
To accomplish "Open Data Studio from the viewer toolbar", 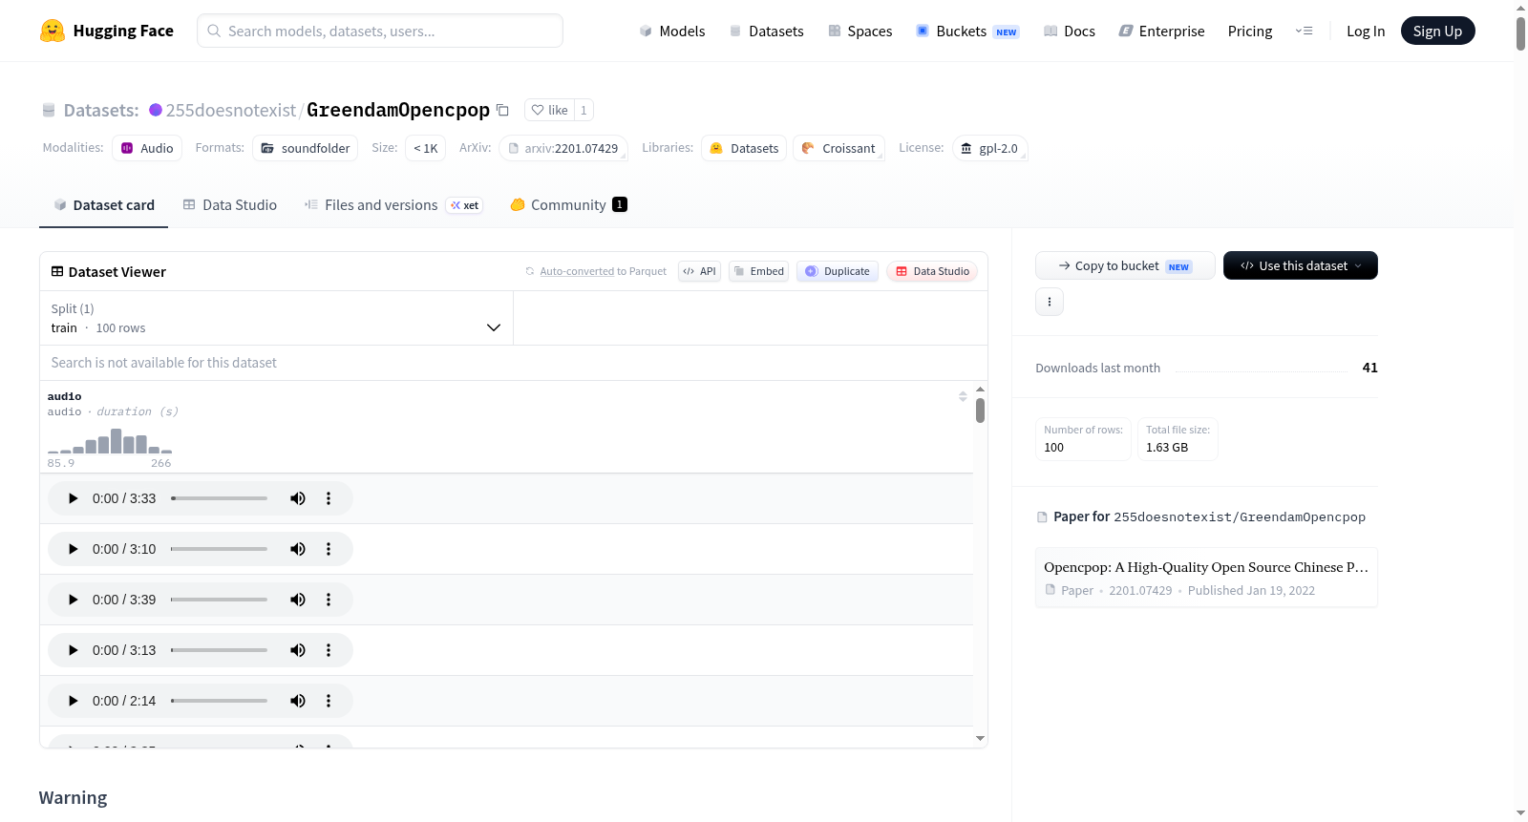I will pos(932,271).
